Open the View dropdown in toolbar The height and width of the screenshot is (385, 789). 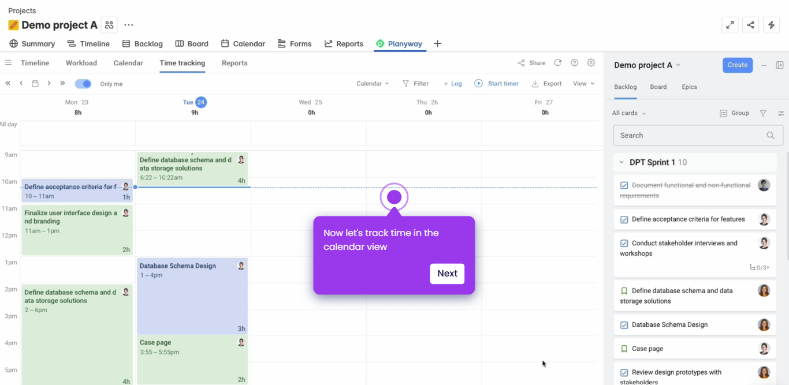[583, 84]
